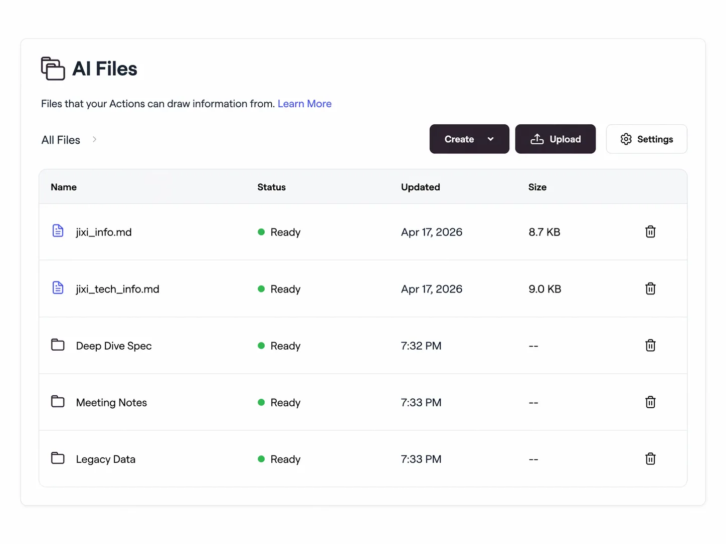Click the Name column header
Screen dimensions: 726x544
pos(63,186)
